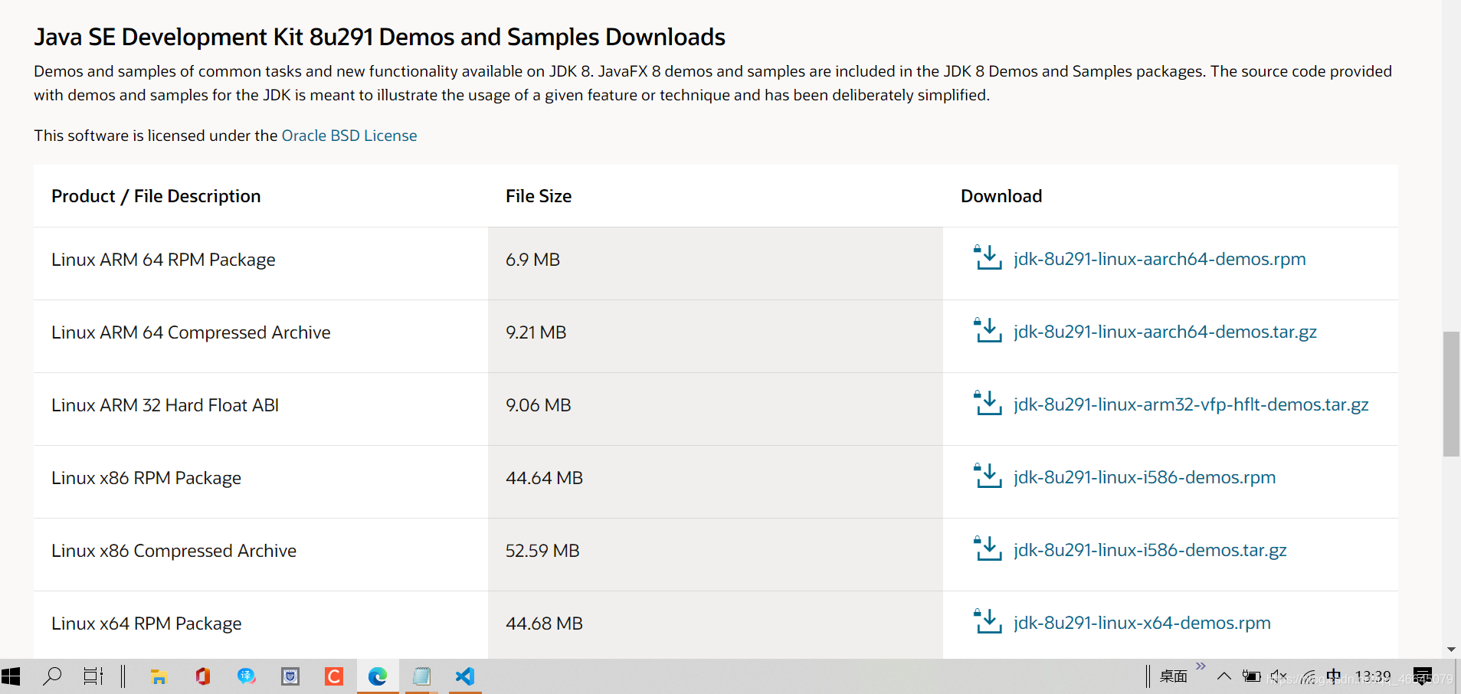
Task: Click the 'Download' column header
Action: point(1001,196)
